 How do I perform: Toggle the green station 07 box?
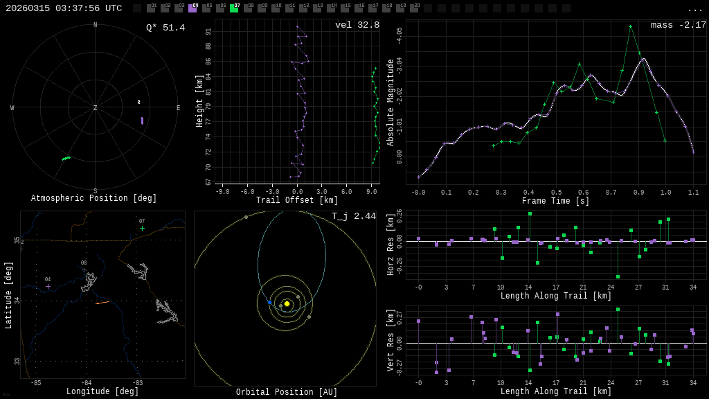(234, 8)
